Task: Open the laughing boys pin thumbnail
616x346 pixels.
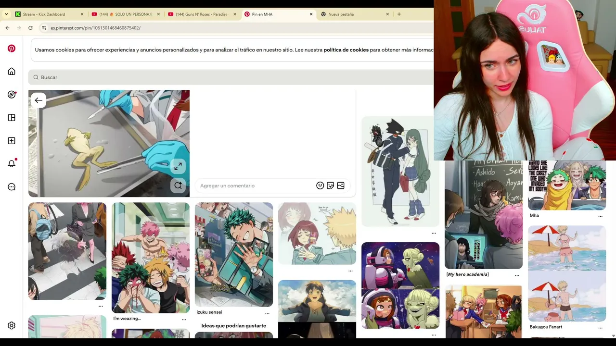Action: (151, 258)
